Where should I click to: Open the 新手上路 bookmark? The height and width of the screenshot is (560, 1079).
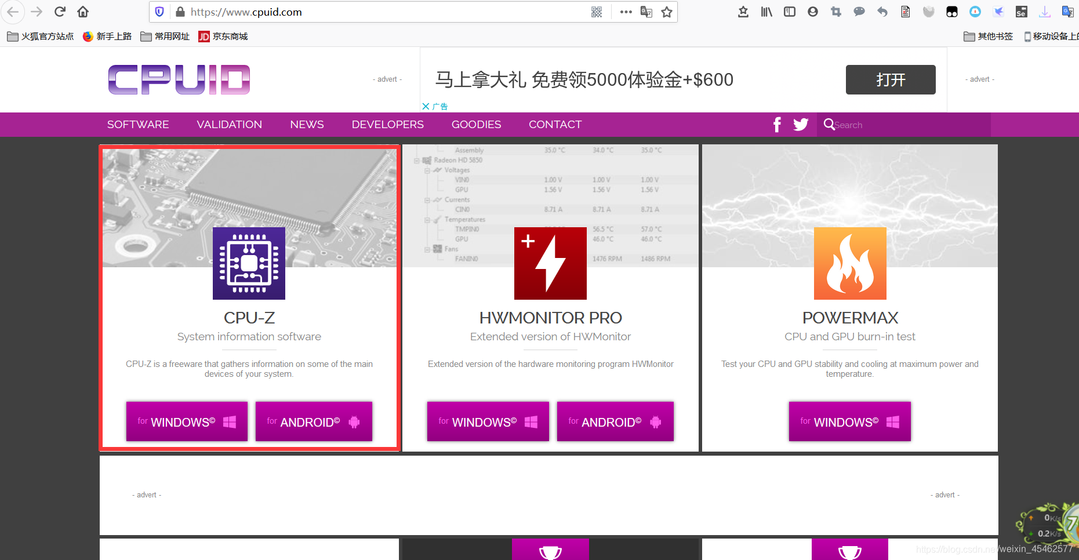tap(107, 37)
